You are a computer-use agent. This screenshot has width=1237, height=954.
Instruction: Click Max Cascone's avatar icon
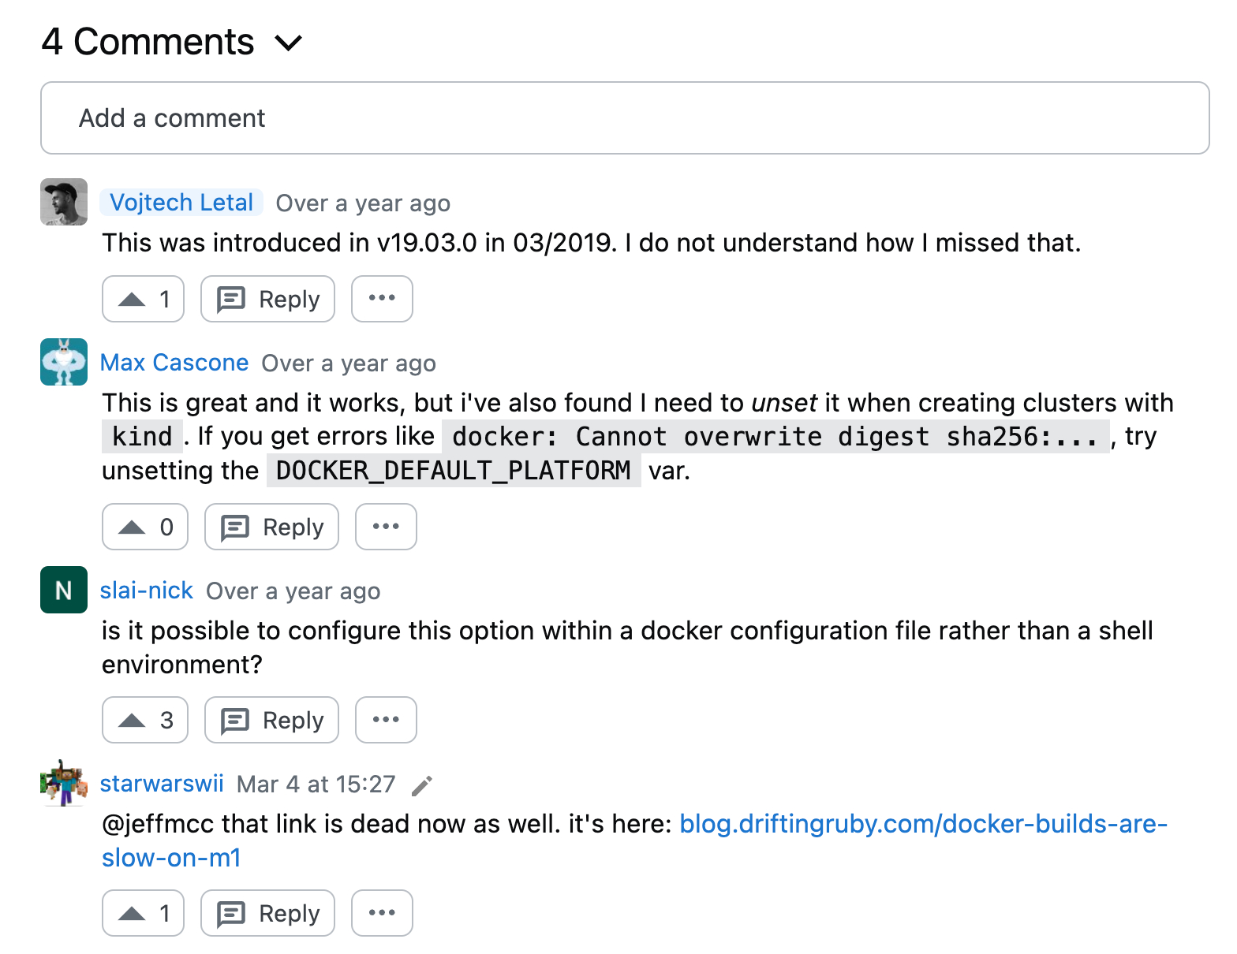pos(64,362)
